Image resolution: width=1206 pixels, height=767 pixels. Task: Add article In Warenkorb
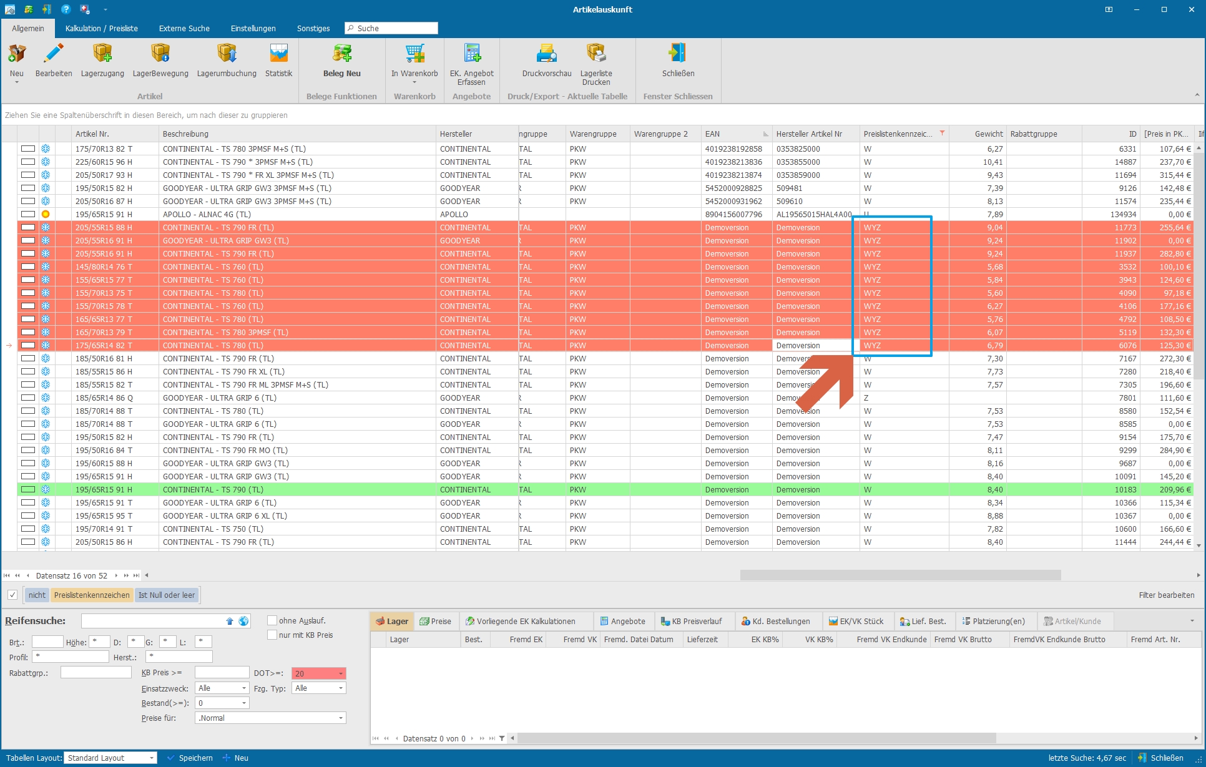coord(414,61)
